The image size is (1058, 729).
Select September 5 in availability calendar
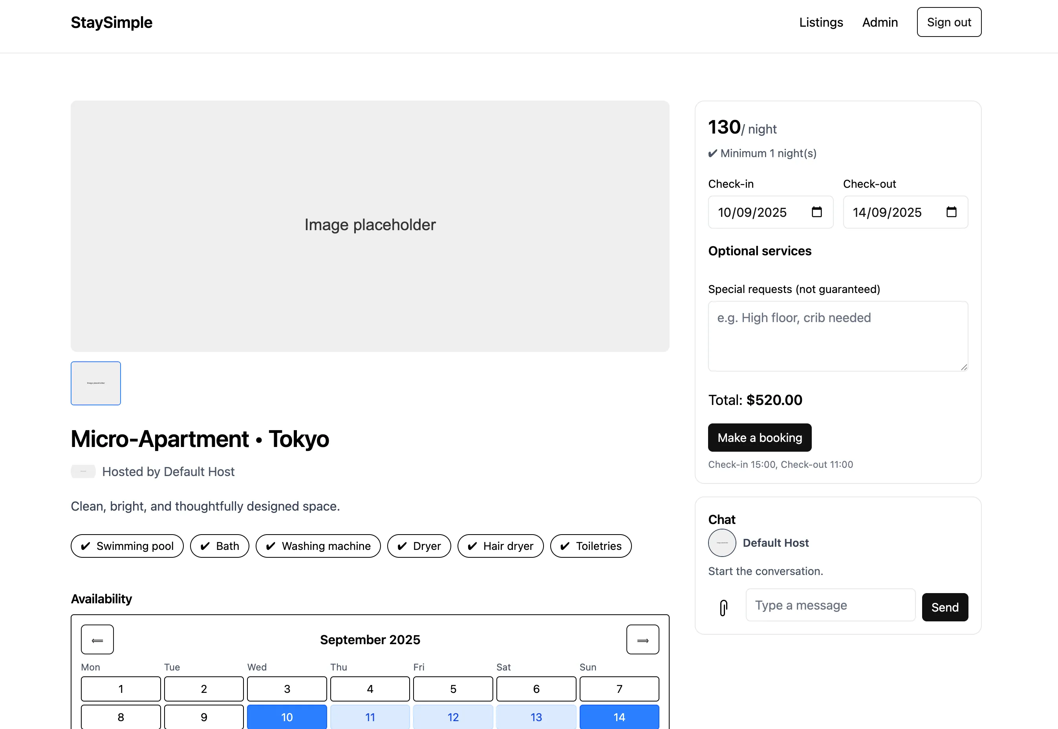coord(453,689)
